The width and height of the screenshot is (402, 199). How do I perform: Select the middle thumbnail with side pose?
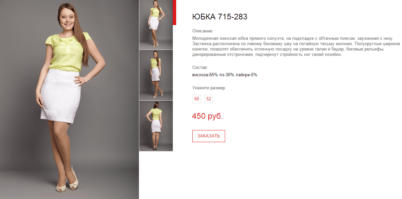coord(156,75)
